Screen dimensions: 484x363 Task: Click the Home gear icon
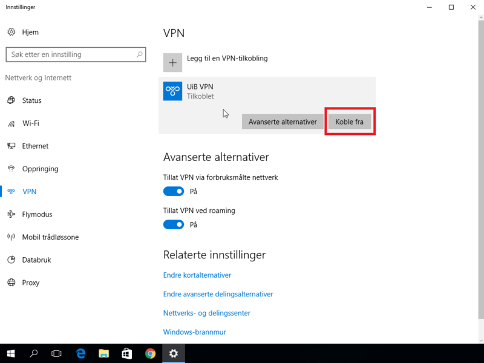click(11, 31)
